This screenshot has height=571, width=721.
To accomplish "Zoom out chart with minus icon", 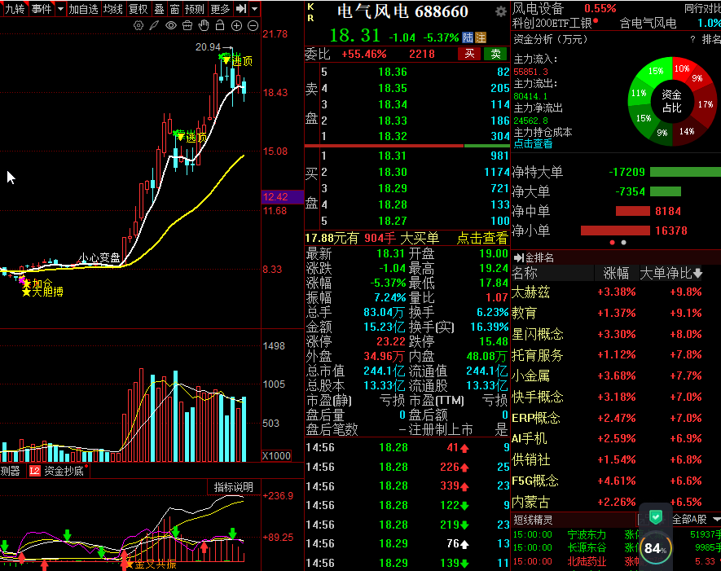I will (253, 26).
